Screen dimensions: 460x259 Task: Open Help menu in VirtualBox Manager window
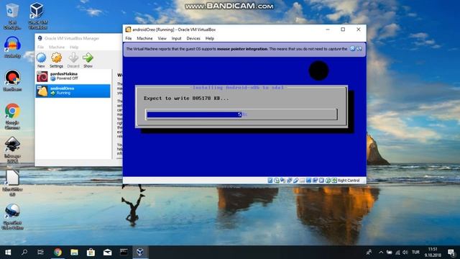coord(74,47)
